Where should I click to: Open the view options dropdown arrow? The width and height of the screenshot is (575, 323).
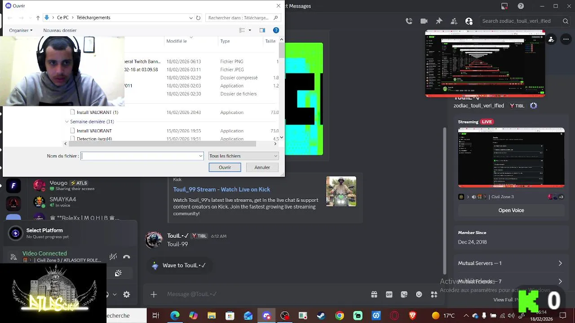tap(250, 30)
